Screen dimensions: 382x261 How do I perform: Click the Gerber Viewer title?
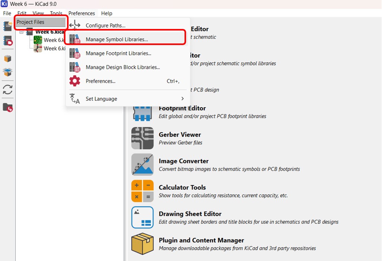[180, 134]
